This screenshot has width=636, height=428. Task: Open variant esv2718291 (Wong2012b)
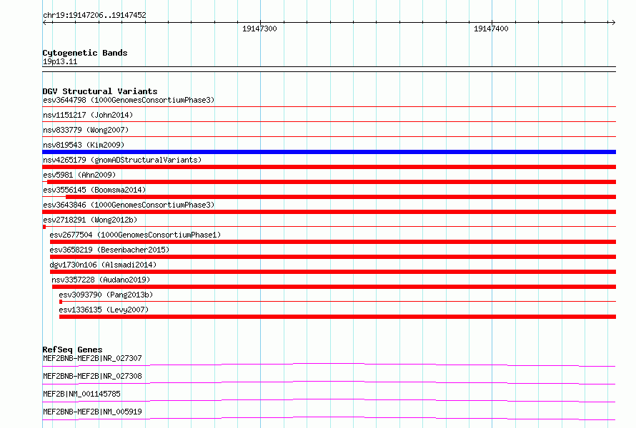pos(90,220)
